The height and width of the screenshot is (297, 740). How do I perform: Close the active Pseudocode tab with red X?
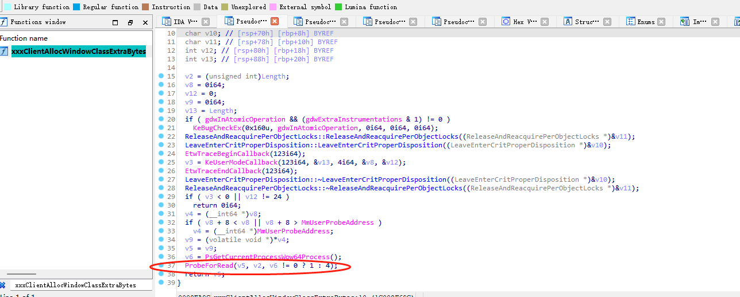tap(275, 22)
